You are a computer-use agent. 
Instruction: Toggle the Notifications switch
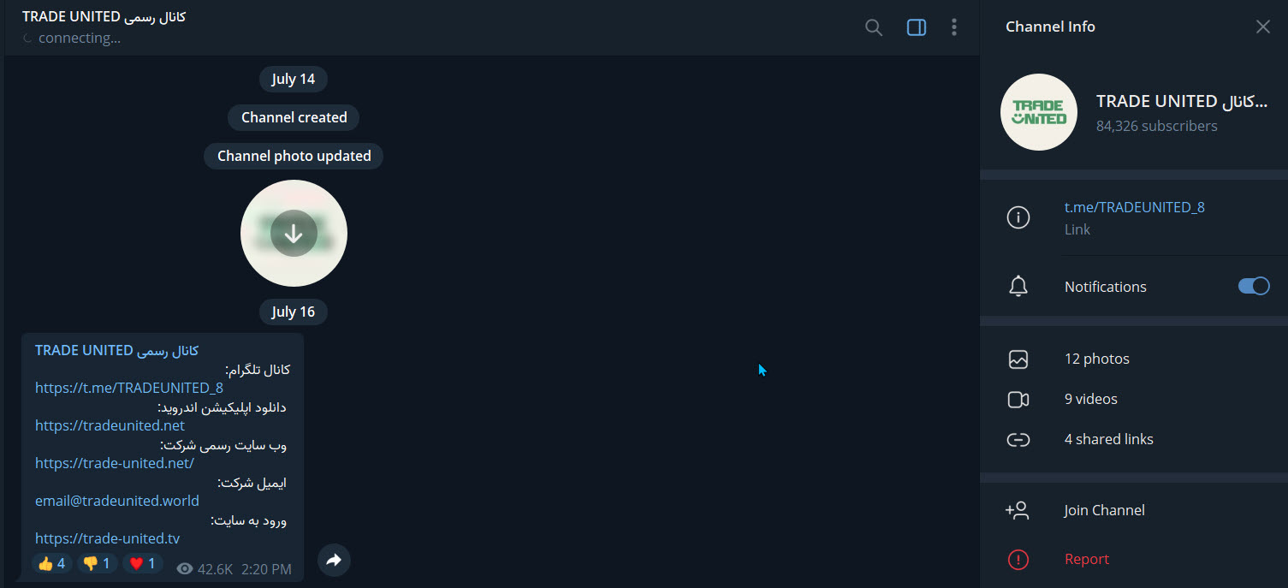click(1254, 287)
